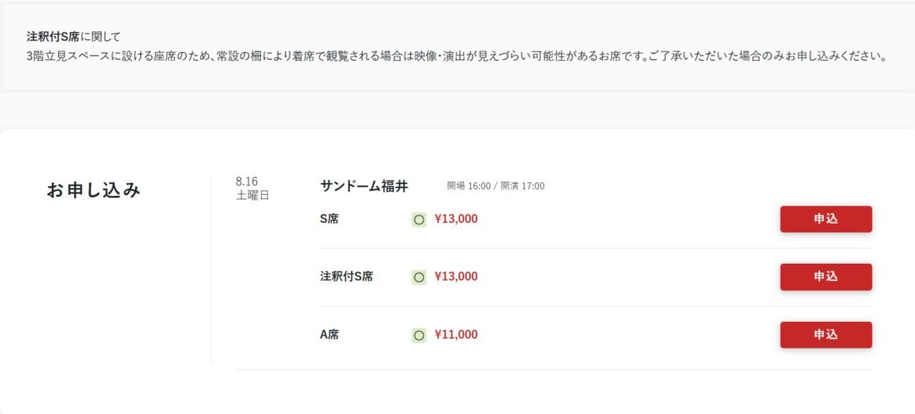Click the ¥13,000 price for 注釈付S席
Viewport: 915px width, 414px height.
pyautogui.click(x=456, y=277)
